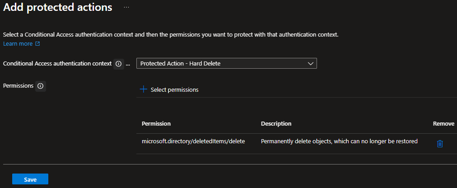This screenshot has height=188, width=457.
Task: Click the truncated ellipsis after the context label
Action: tap(127, 64)
